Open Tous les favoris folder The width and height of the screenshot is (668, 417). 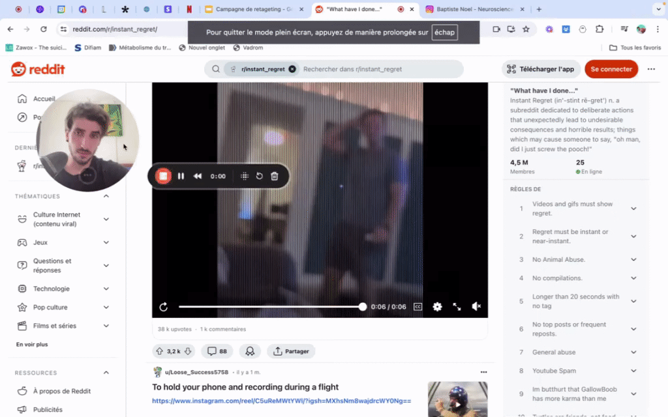point(635,48)
